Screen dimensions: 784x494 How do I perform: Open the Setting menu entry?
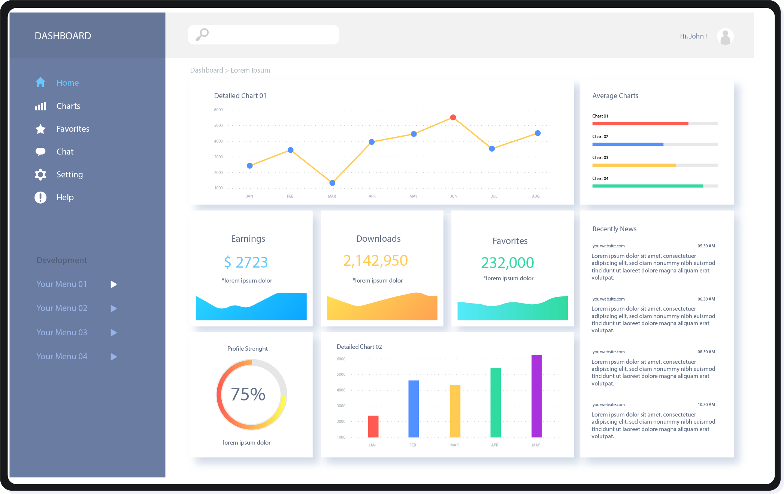(x=69, y=174)
